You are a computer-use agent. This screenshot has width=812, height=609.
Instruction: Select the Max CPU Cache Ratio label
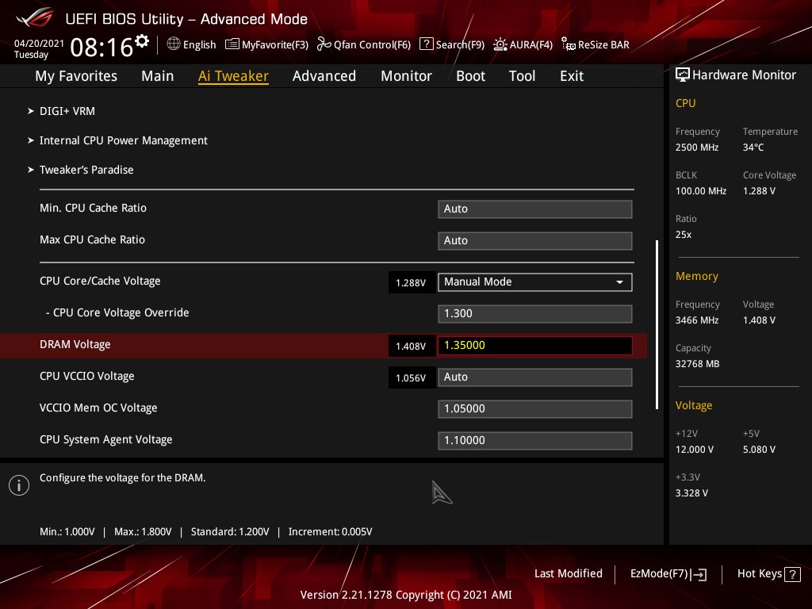pos(92,239)
